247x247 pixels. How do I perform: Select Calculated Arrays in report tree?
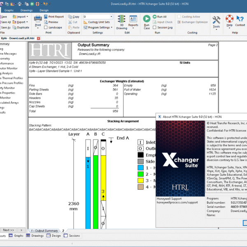pos(9,103)
